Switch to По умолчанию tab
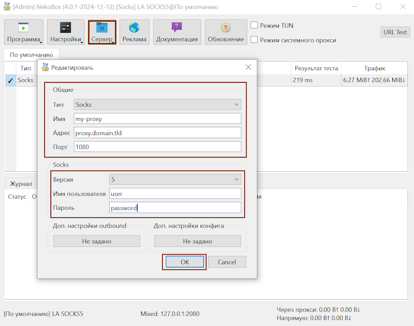414x326 pixels. click(x=31, y=54)
